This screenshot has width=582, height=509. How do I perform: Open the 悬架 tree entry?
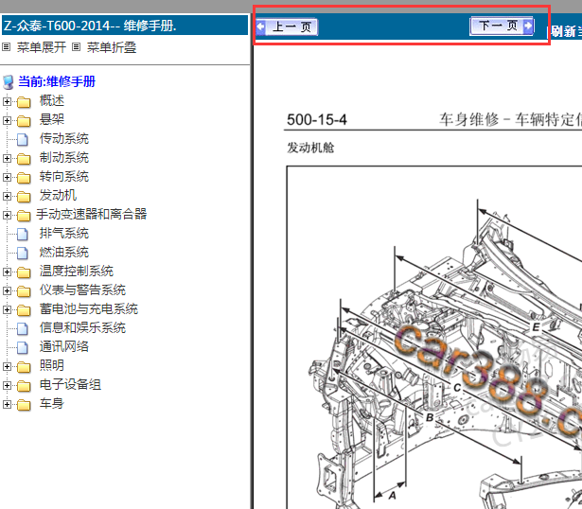[52, 119]
